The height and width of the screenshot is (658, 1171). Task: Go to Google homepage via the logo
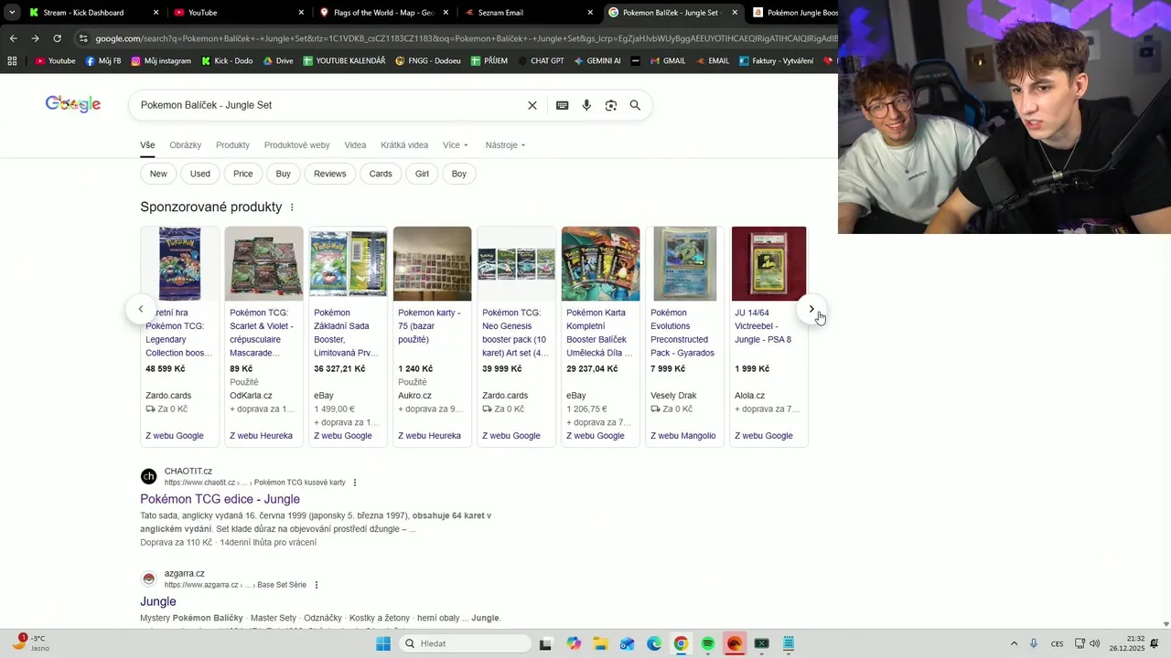[73, 104]
